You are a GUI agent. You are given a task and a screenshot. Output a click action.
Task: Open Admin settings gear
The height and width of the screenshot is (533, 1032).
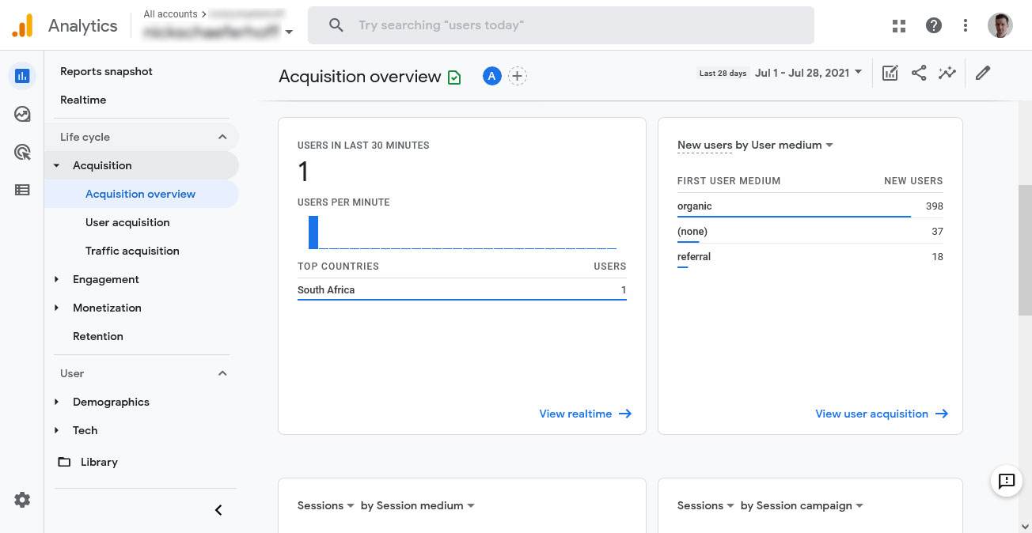click(x=22, y=500)
